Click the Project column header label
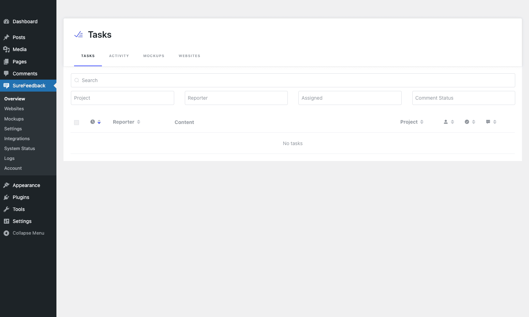 point(409,122)
